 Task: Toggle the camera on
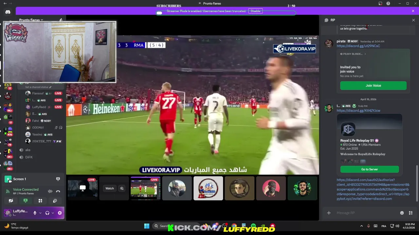click(x=11, y=201)
